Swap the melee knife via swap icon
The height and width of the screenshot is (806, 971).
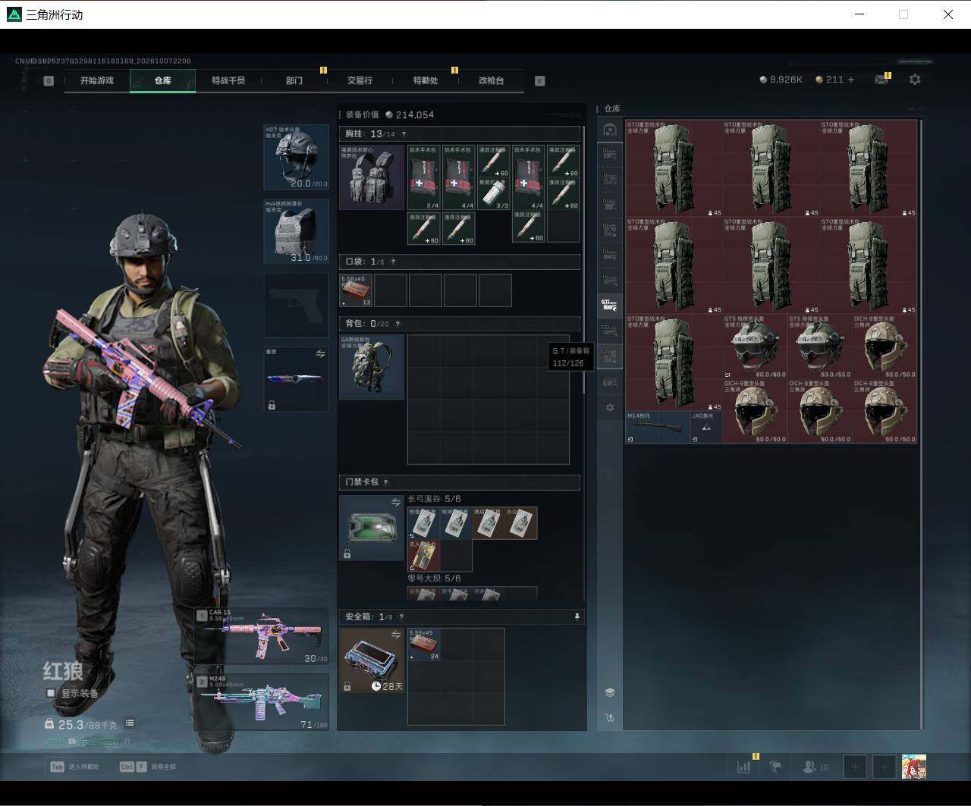320,354
